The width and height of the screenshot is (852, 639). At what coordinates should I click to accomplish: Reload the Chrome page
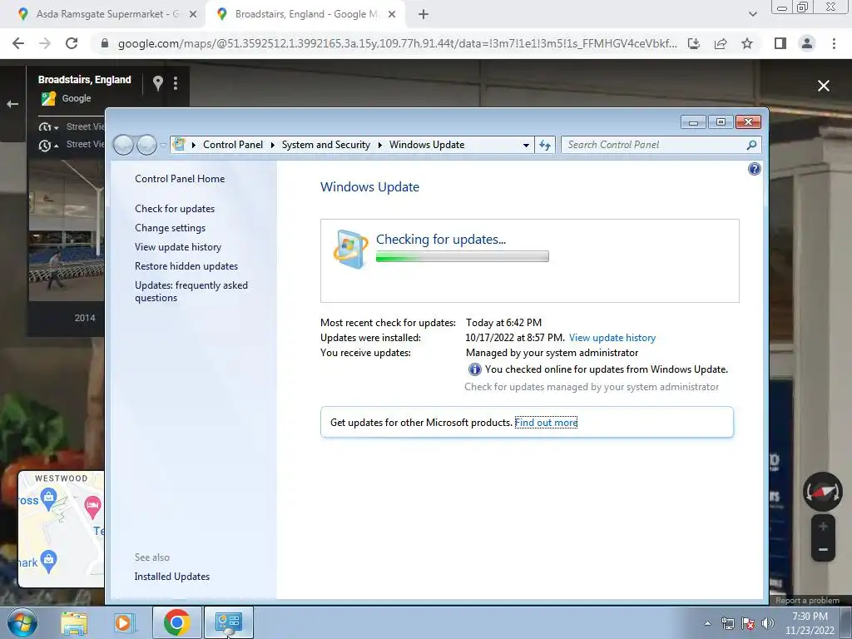(x=72, y=43)
